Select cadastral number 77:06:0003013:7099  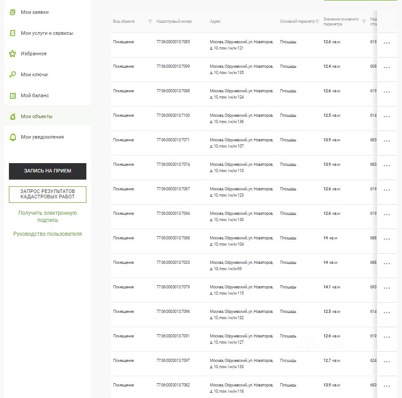coord(173,66)
